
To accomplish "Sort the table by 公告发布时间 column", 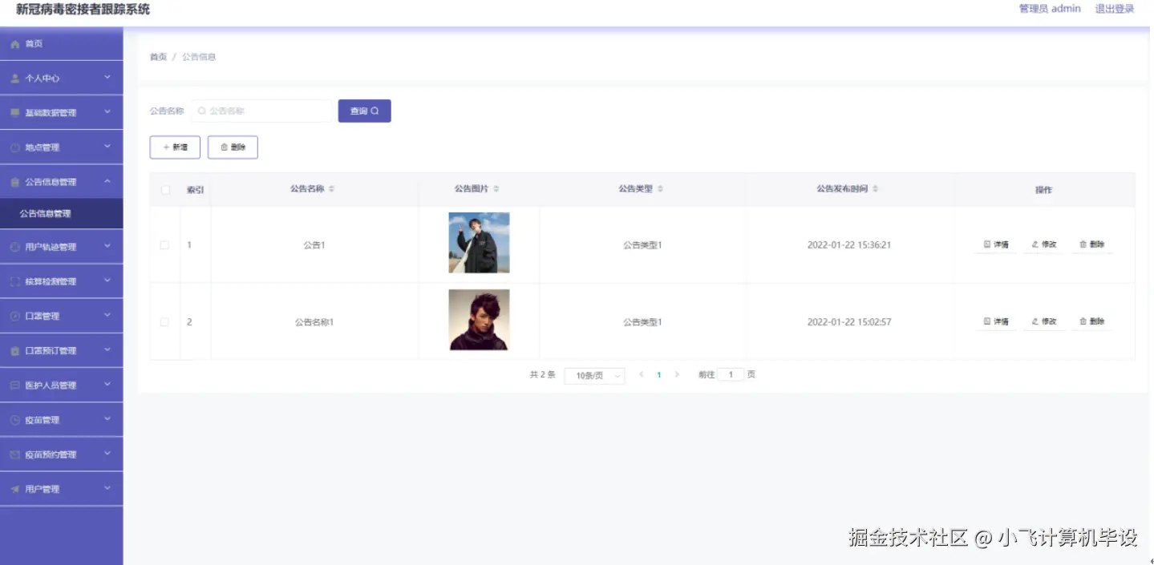I will click(876, 189).
